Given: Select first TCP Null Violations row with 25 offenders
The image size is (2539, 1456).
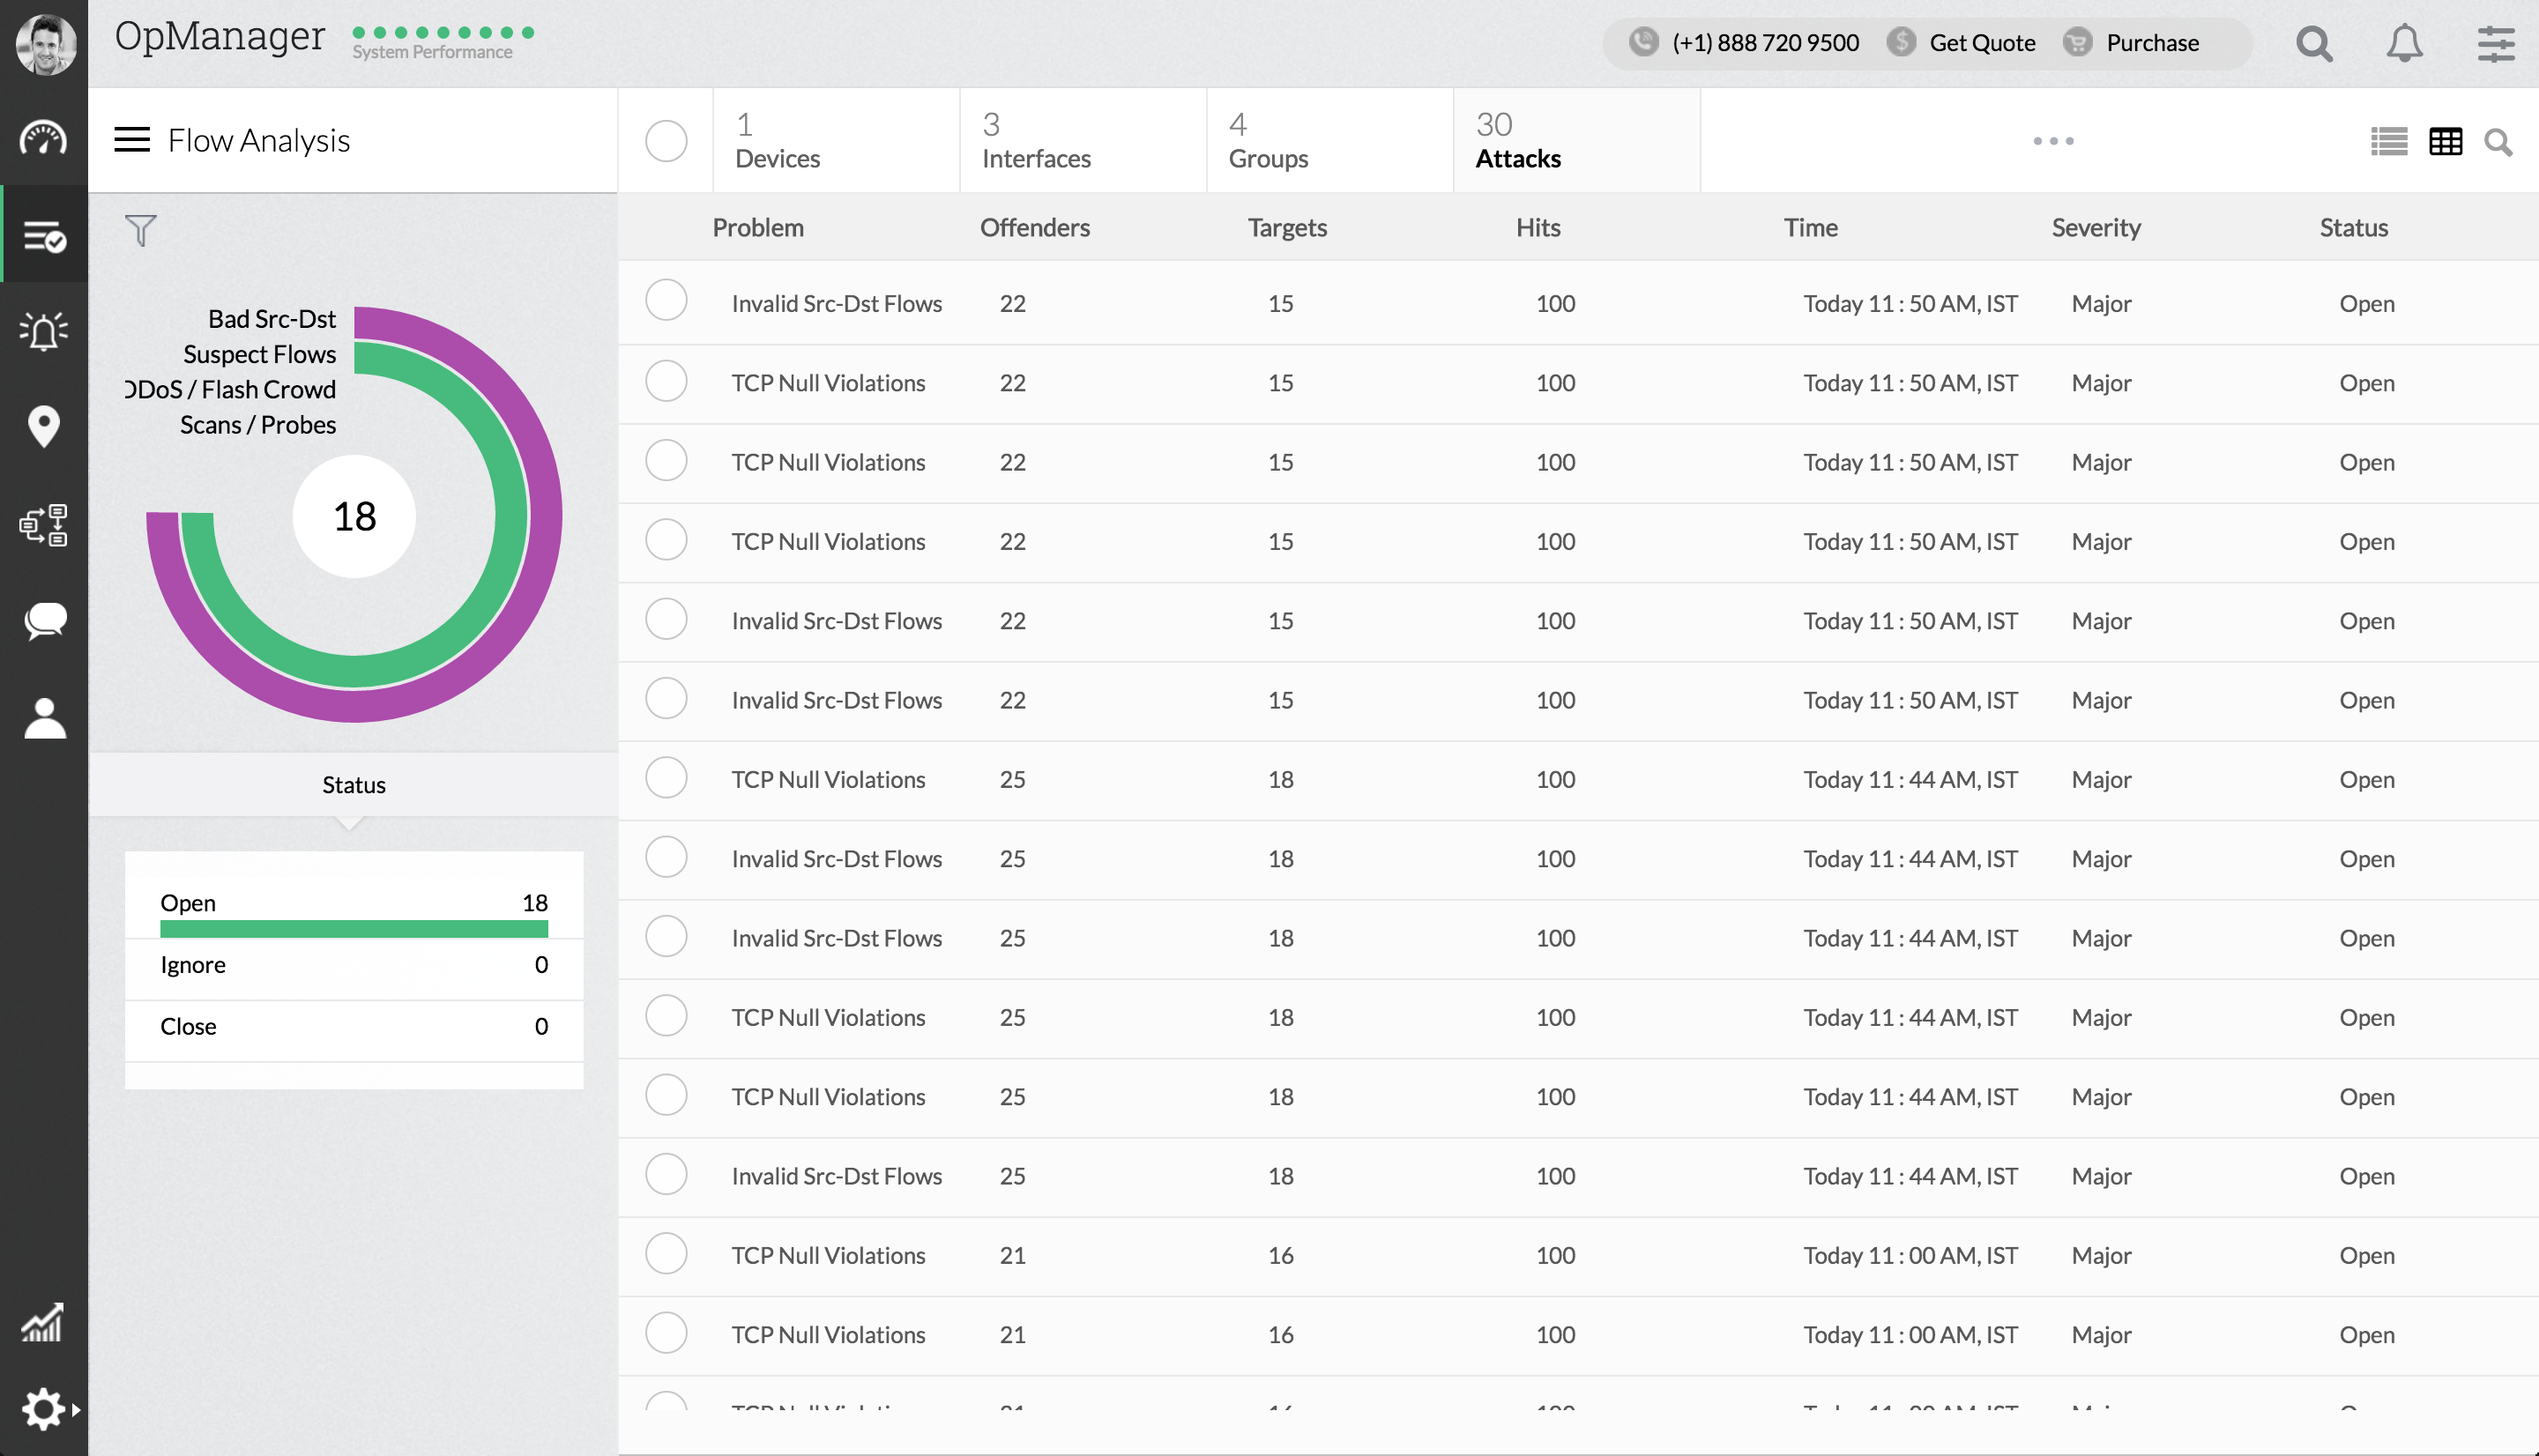Looking at the screenshot, I should coord(666,778).
